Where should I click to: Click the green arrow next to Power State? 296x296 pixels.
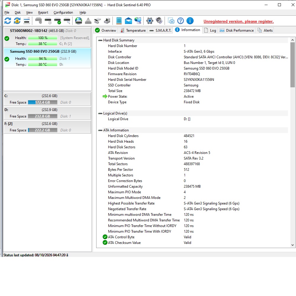click(x=105, y=96)
